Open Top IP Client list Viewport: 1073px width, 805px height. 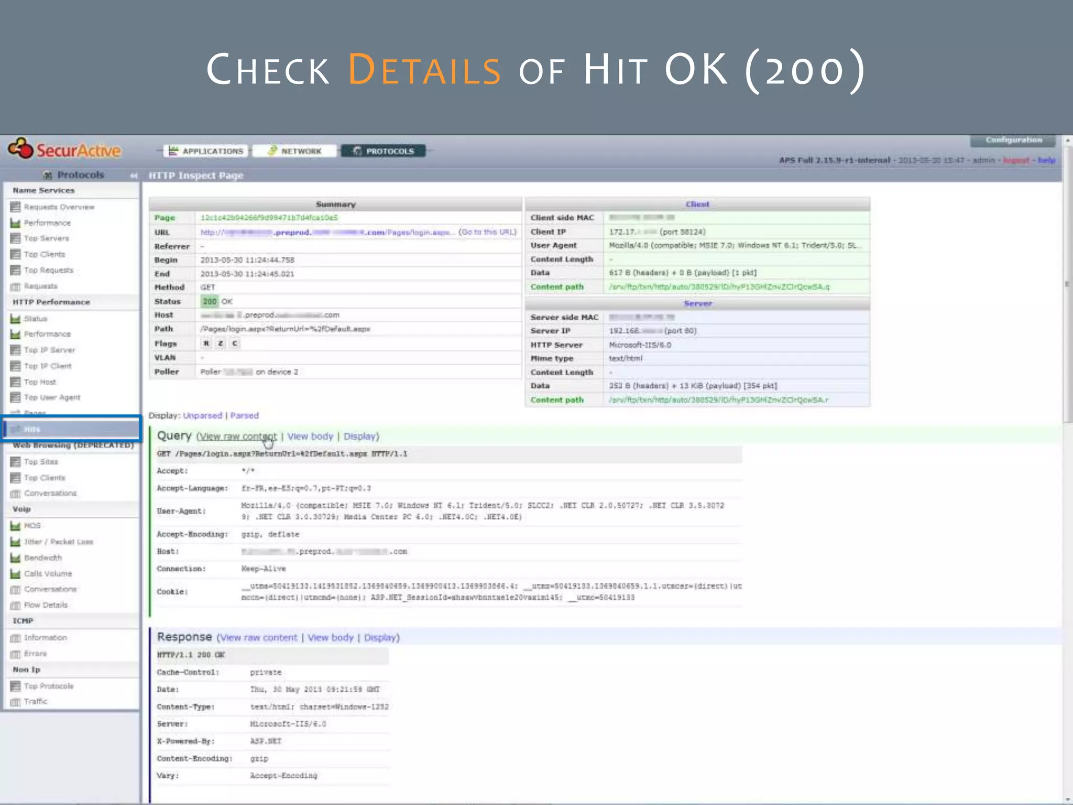coord(48,366)
